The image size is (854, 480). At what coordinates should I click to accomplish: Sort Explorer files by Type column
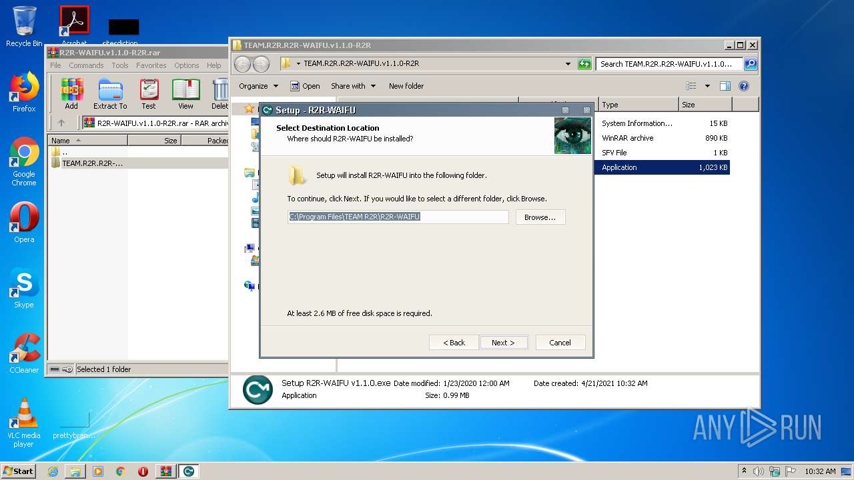click(638, 105)
